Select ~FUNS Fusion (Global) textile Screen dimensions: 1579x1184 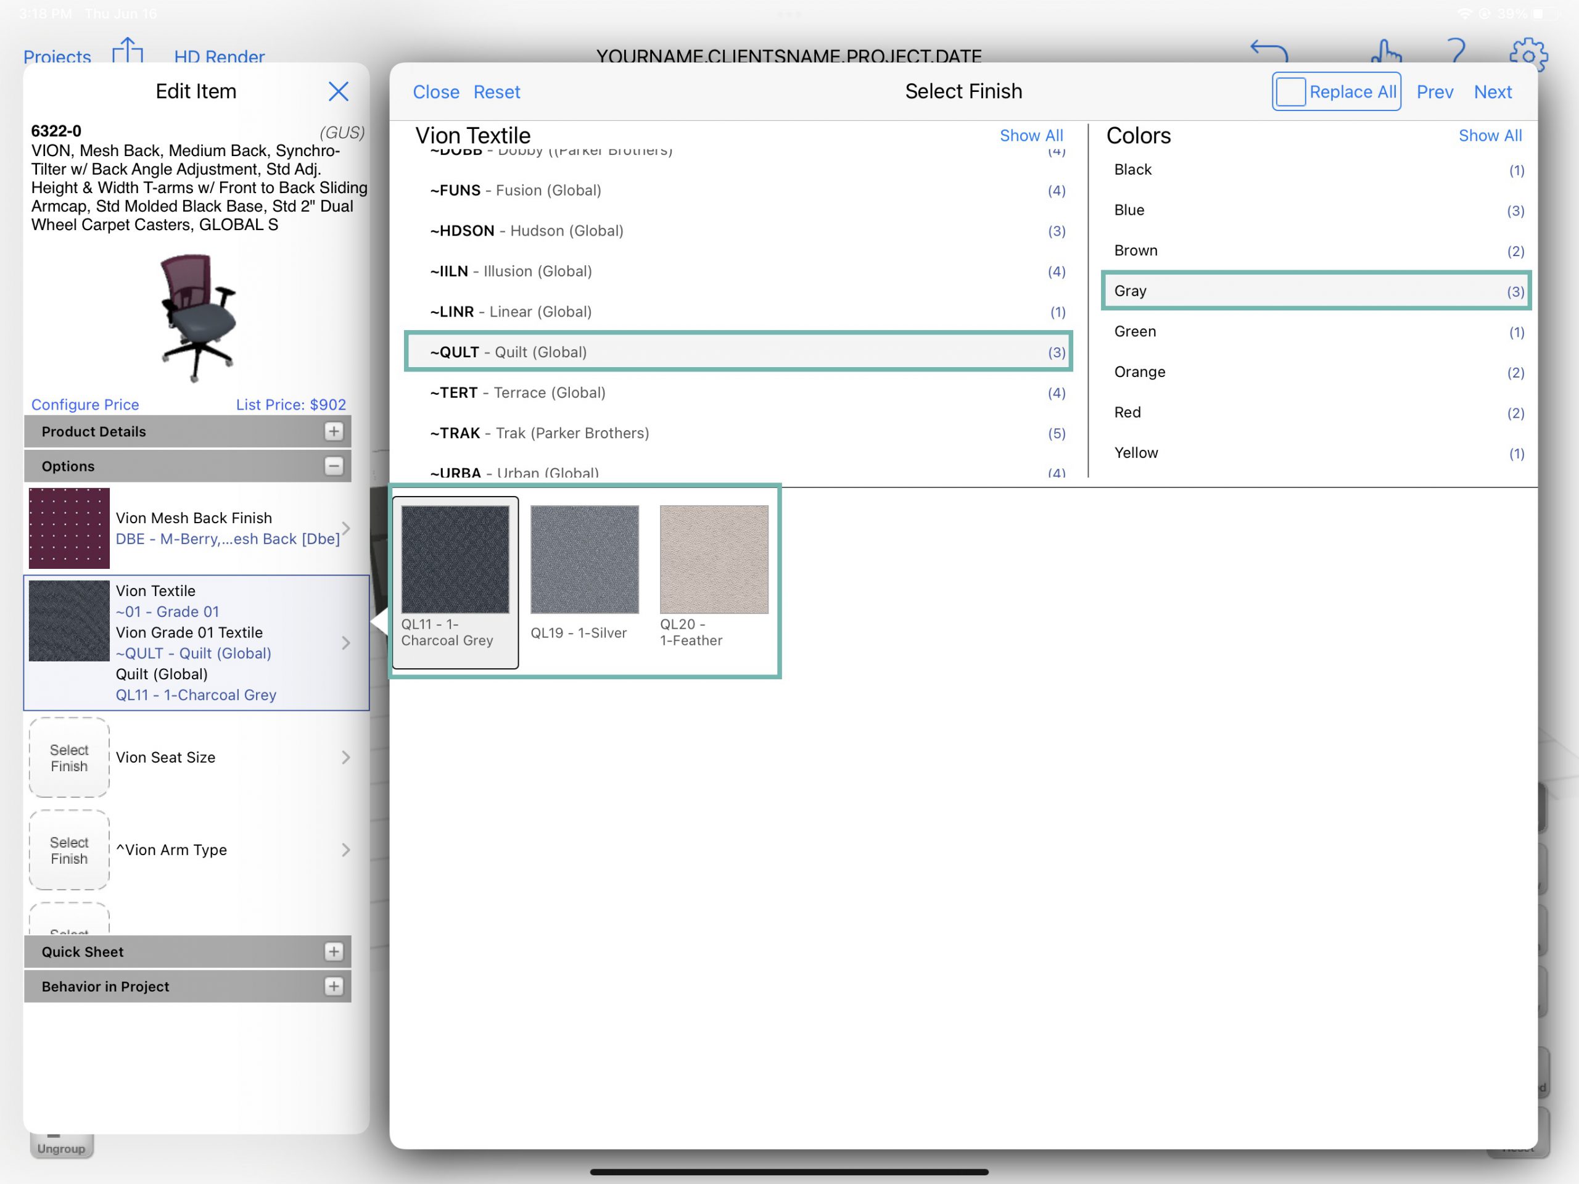(x=738, y=191)
